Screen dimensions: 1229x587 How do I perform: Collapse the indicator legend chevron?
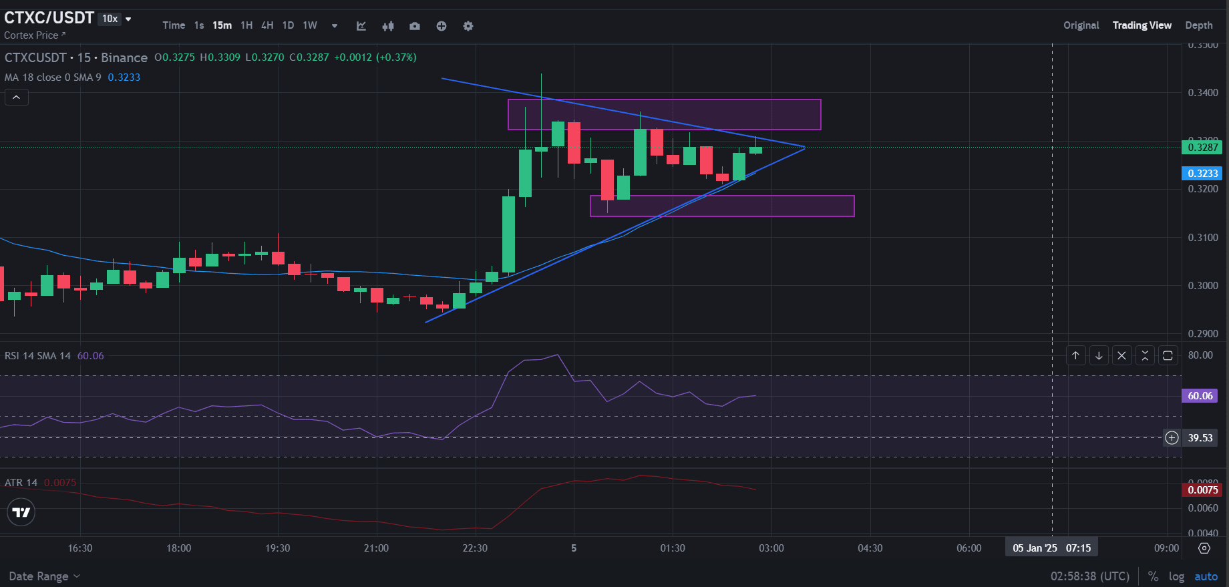(17, 97)
